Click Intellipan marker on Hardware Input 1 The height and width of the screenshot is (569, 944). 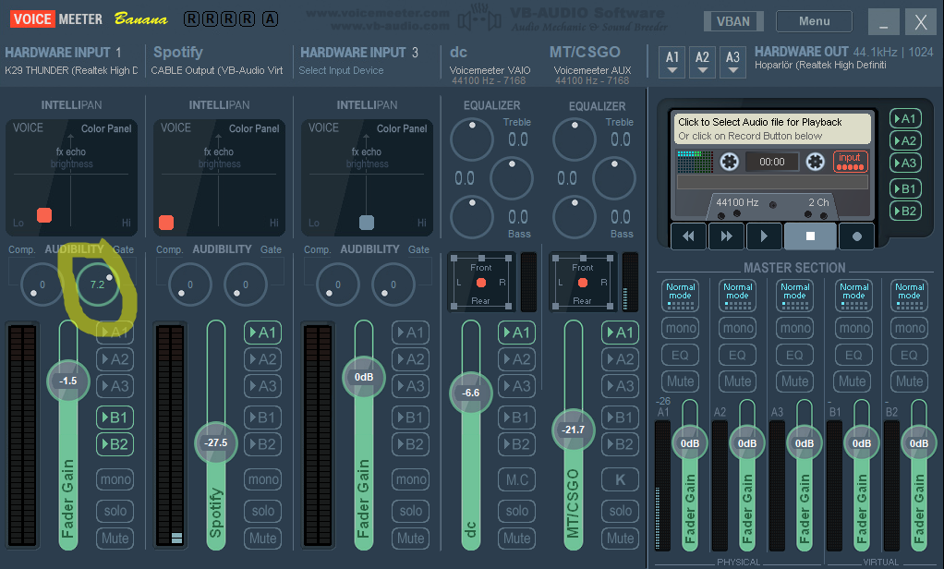[x=44, y=215]
